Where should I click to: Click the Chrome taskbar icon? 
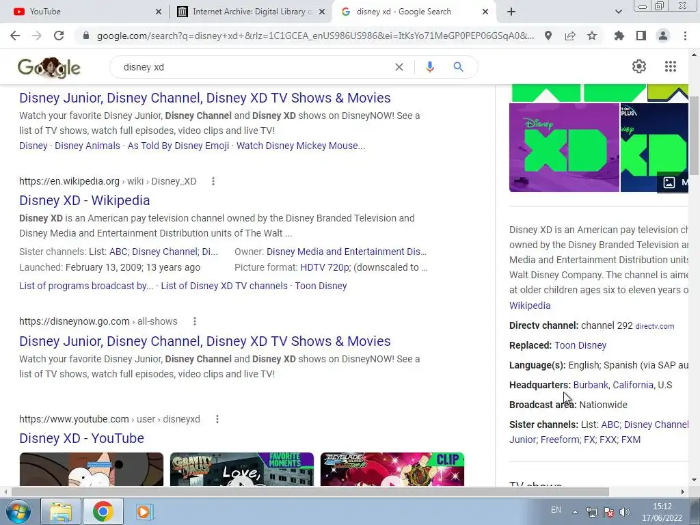[103, 511]
